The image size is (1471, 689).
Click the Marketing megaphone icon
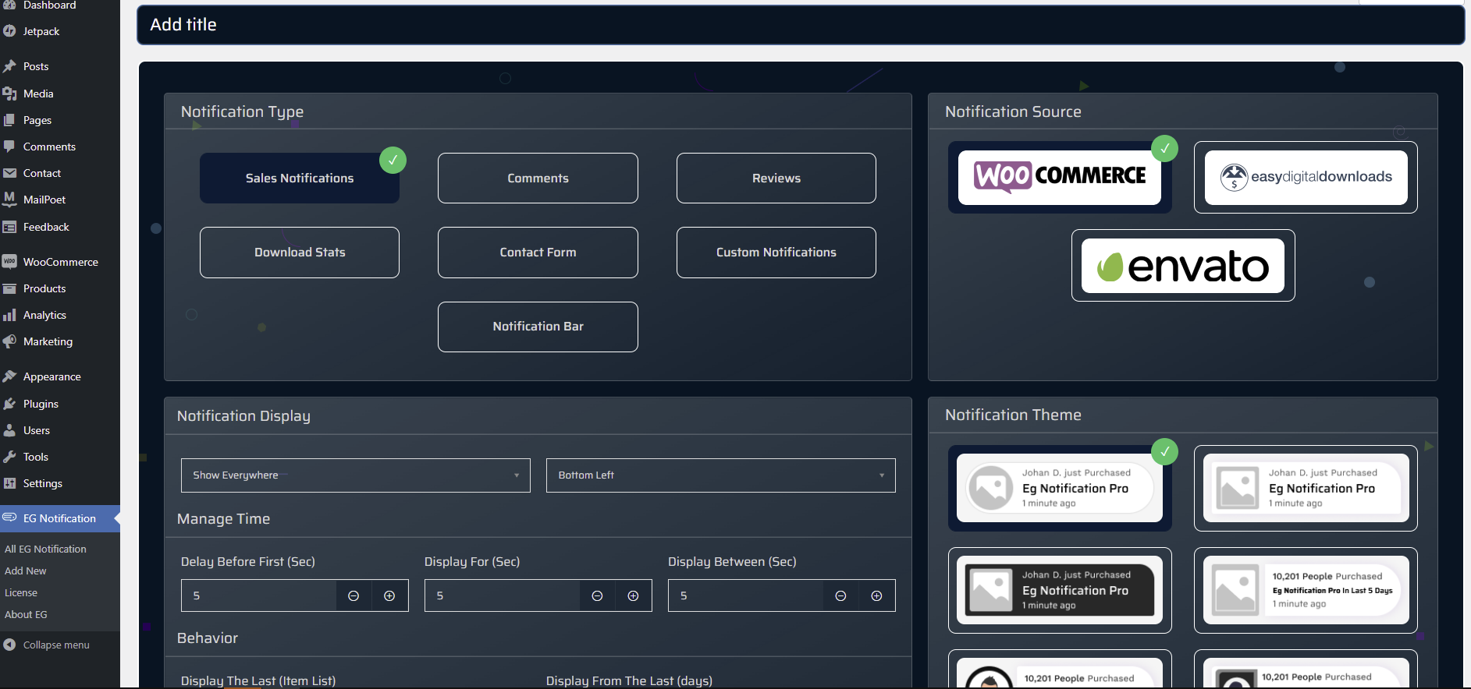pos(9,341)
